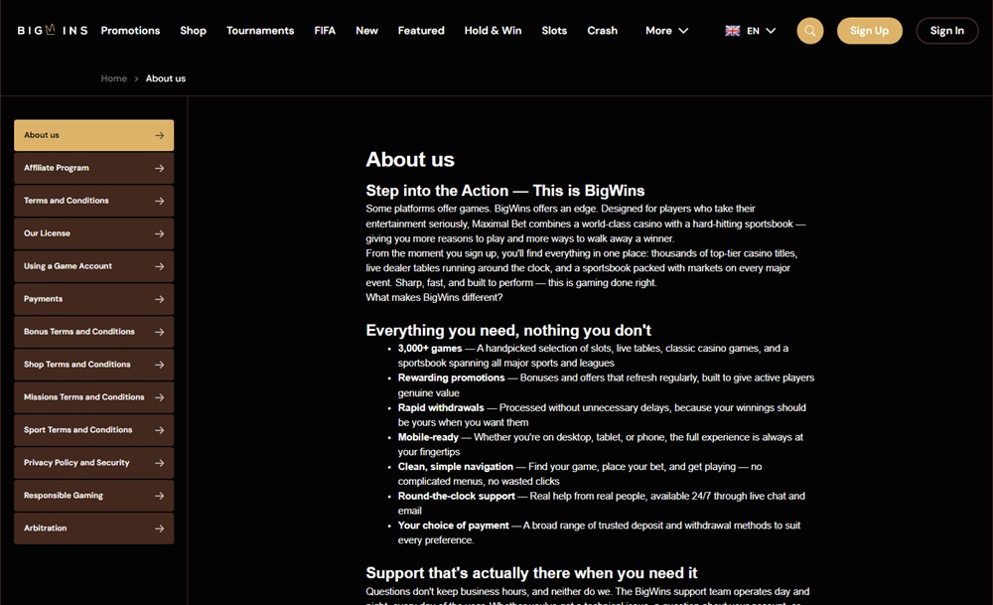Select Privacy Policy and Security page
Image resolution: width=993 pixels, height=605 pixels.
pyautogui.click(x=93, y=463)
